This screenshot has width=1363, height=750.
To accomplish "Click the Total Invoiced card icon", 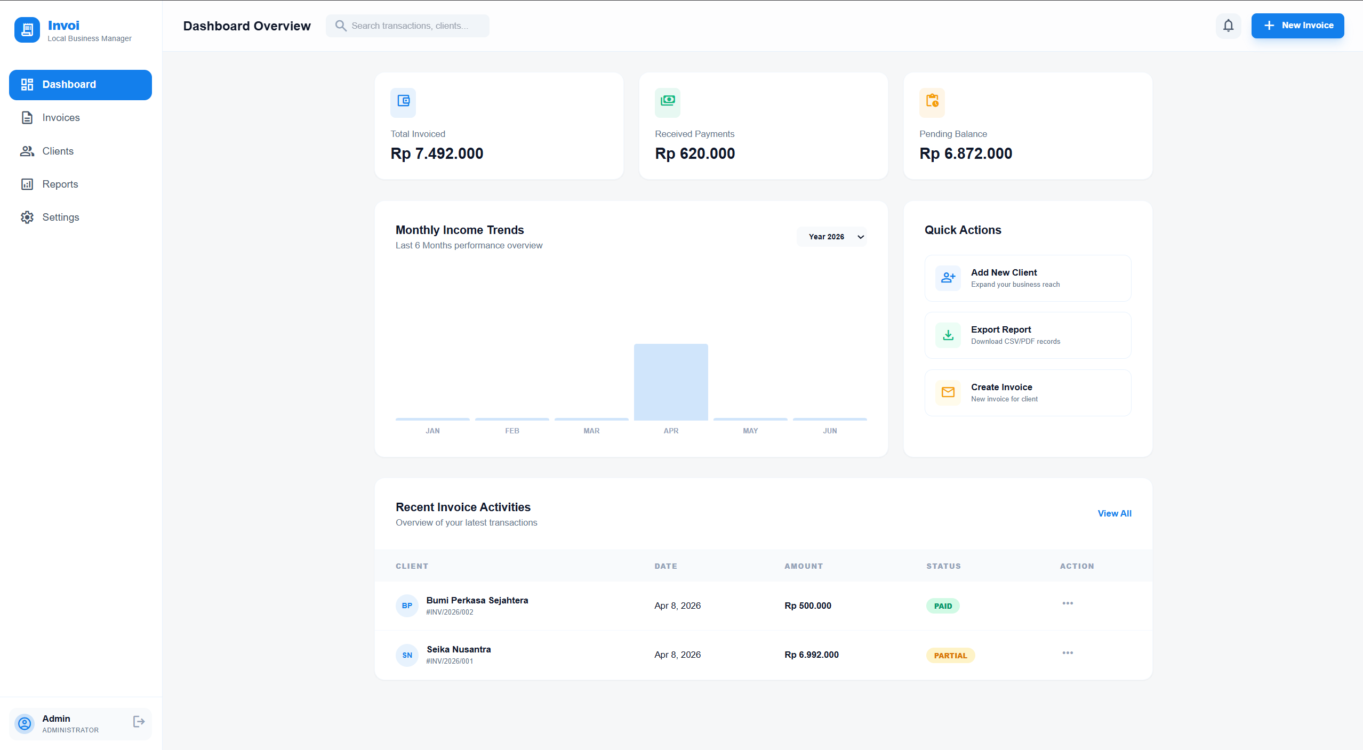I will pyautogui.click(x=403, y=102).
